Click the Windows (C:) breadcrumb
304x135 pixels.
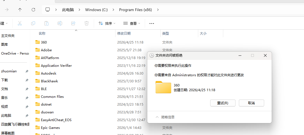[96, 10]
